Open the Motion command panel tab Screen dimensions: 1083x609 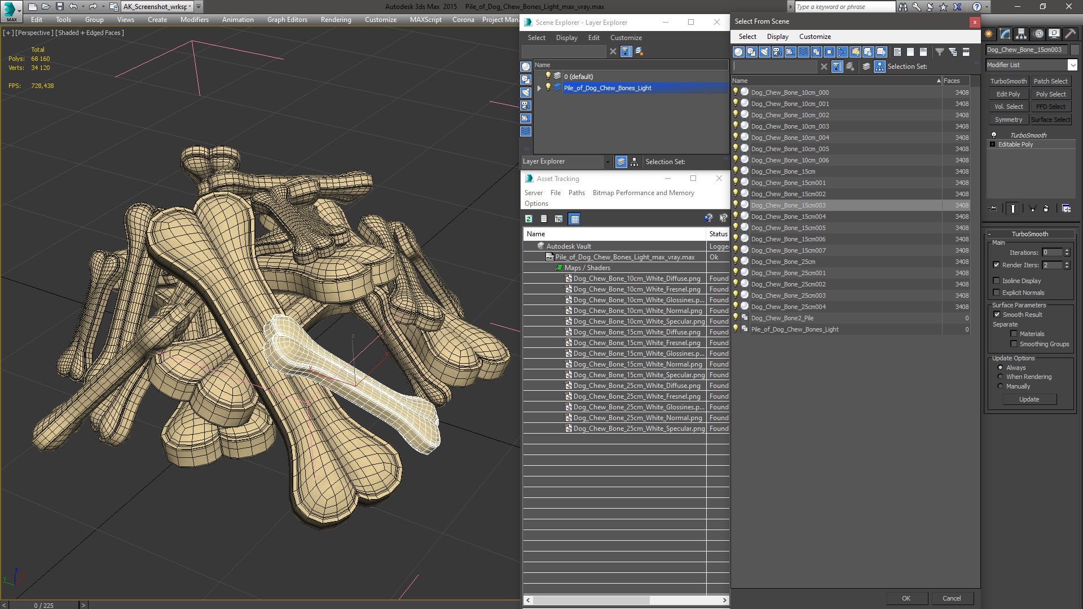(x=1038, y=34)
